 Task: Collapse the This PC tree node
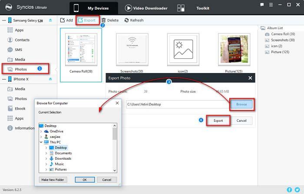[41, 142]
